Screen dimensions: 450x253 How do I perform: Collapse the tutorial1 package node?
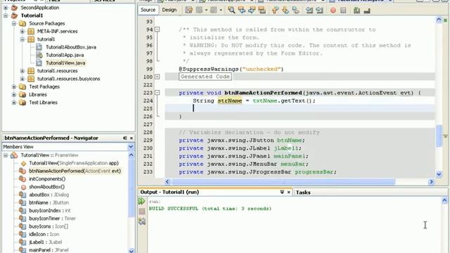coord(22,39)
